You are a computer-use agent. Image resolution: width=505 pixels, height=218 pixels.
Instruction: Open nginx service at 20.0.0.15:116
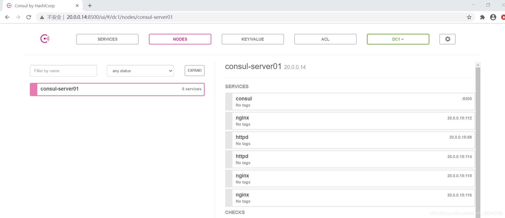[350, 198]
